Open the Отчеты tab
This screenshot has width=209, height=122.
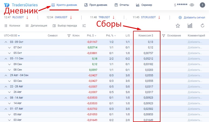pos(122,5)
